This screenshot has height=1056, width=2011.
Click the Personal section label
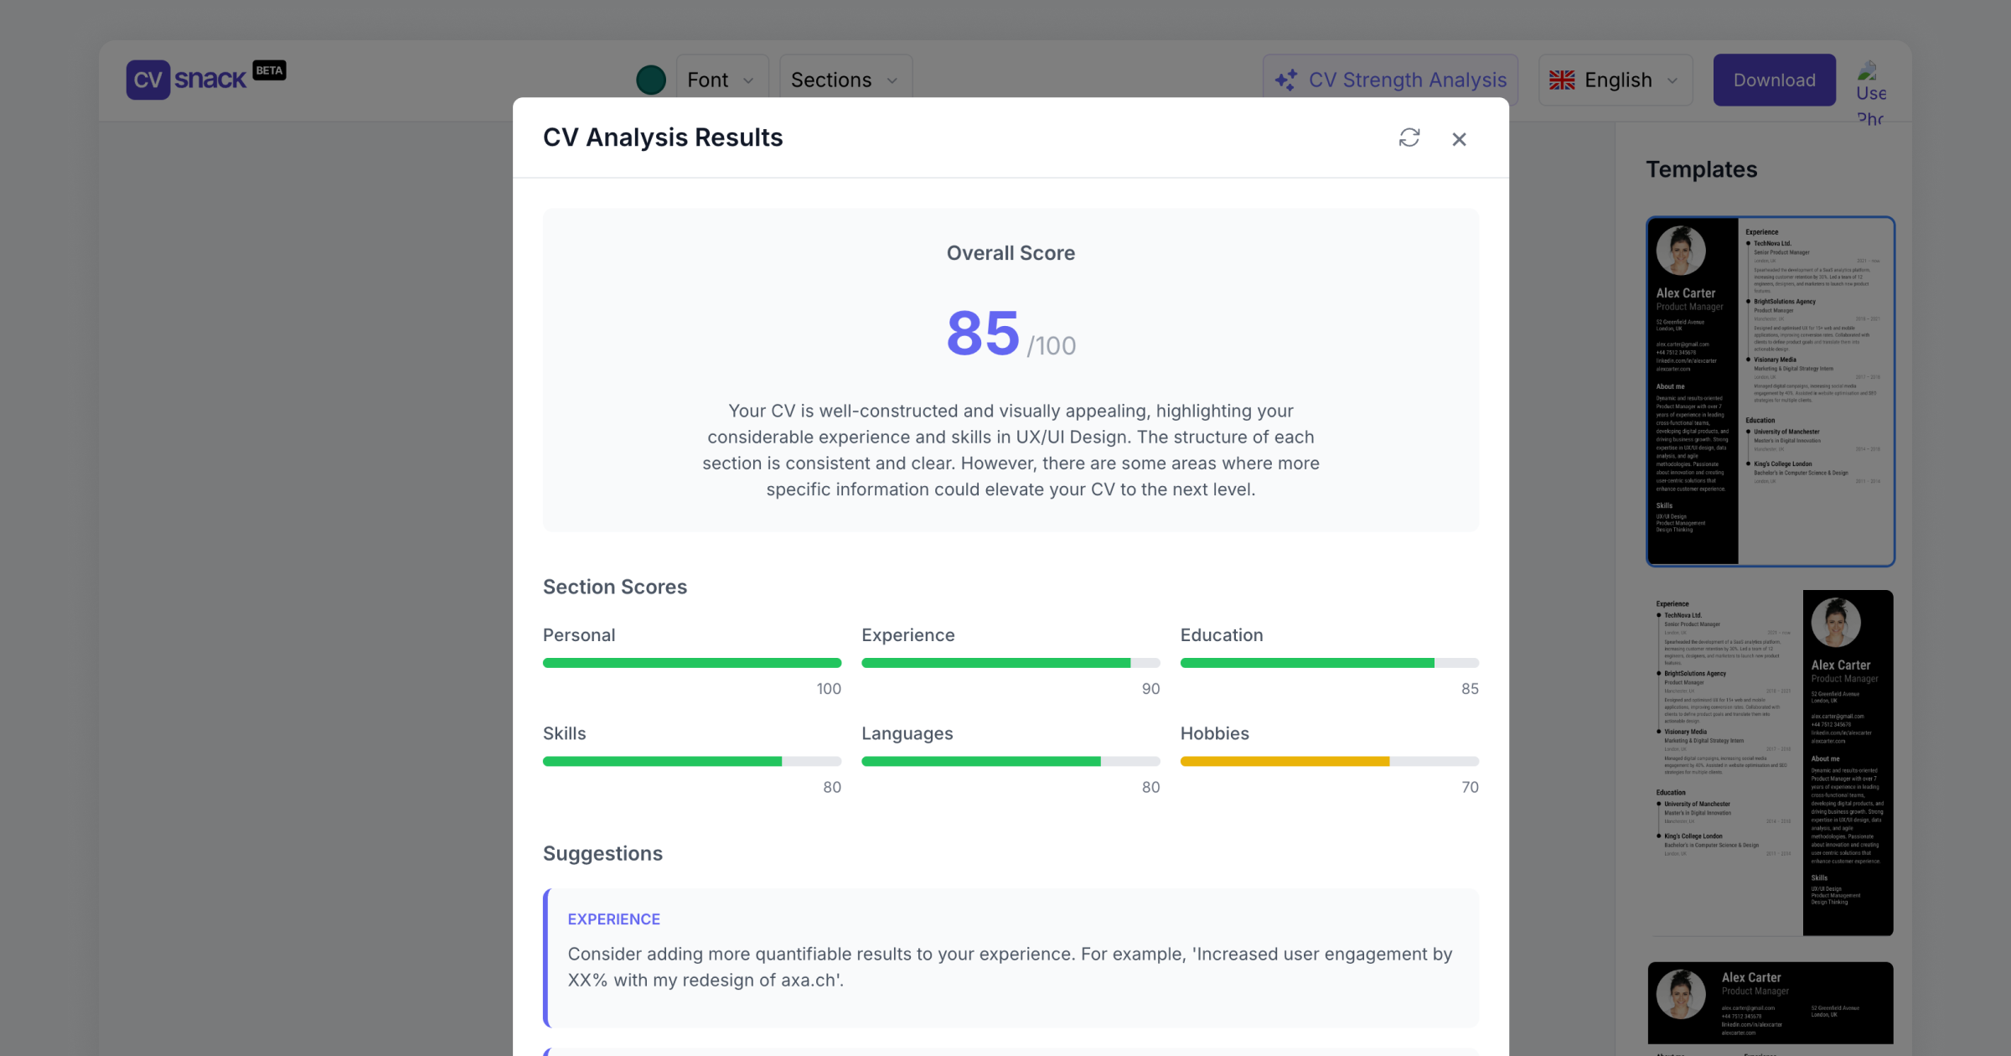click(579, 635)
